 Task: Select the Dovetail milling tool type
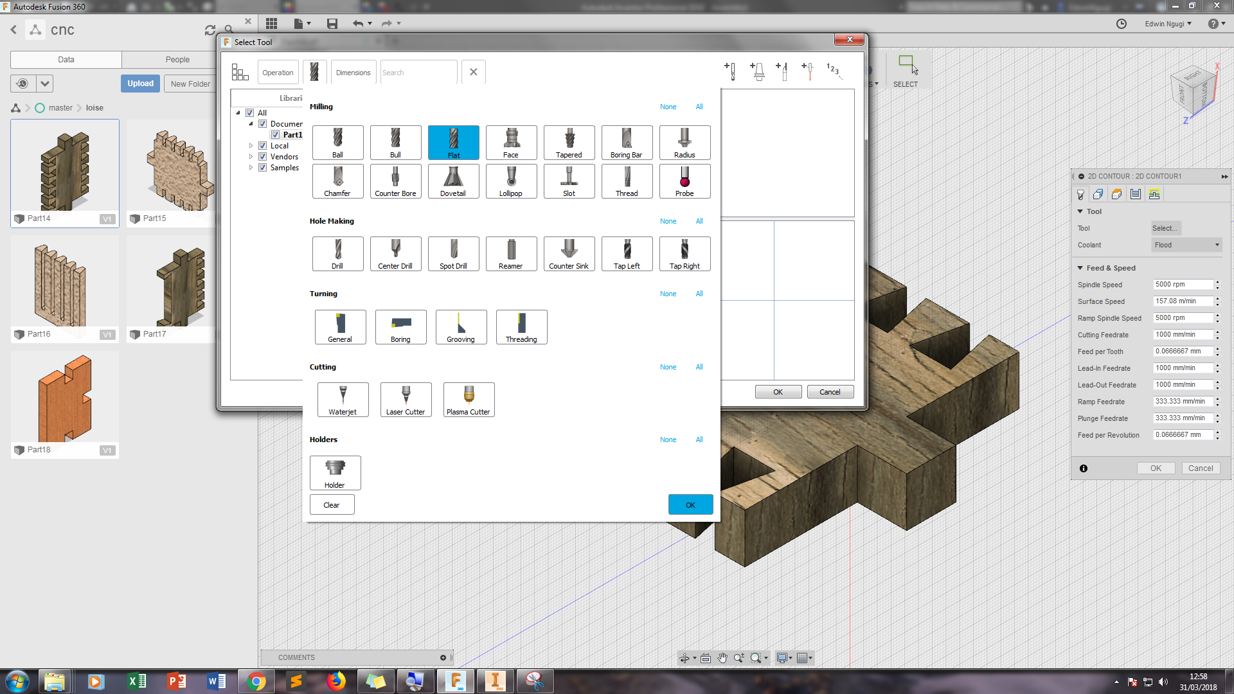453,181
